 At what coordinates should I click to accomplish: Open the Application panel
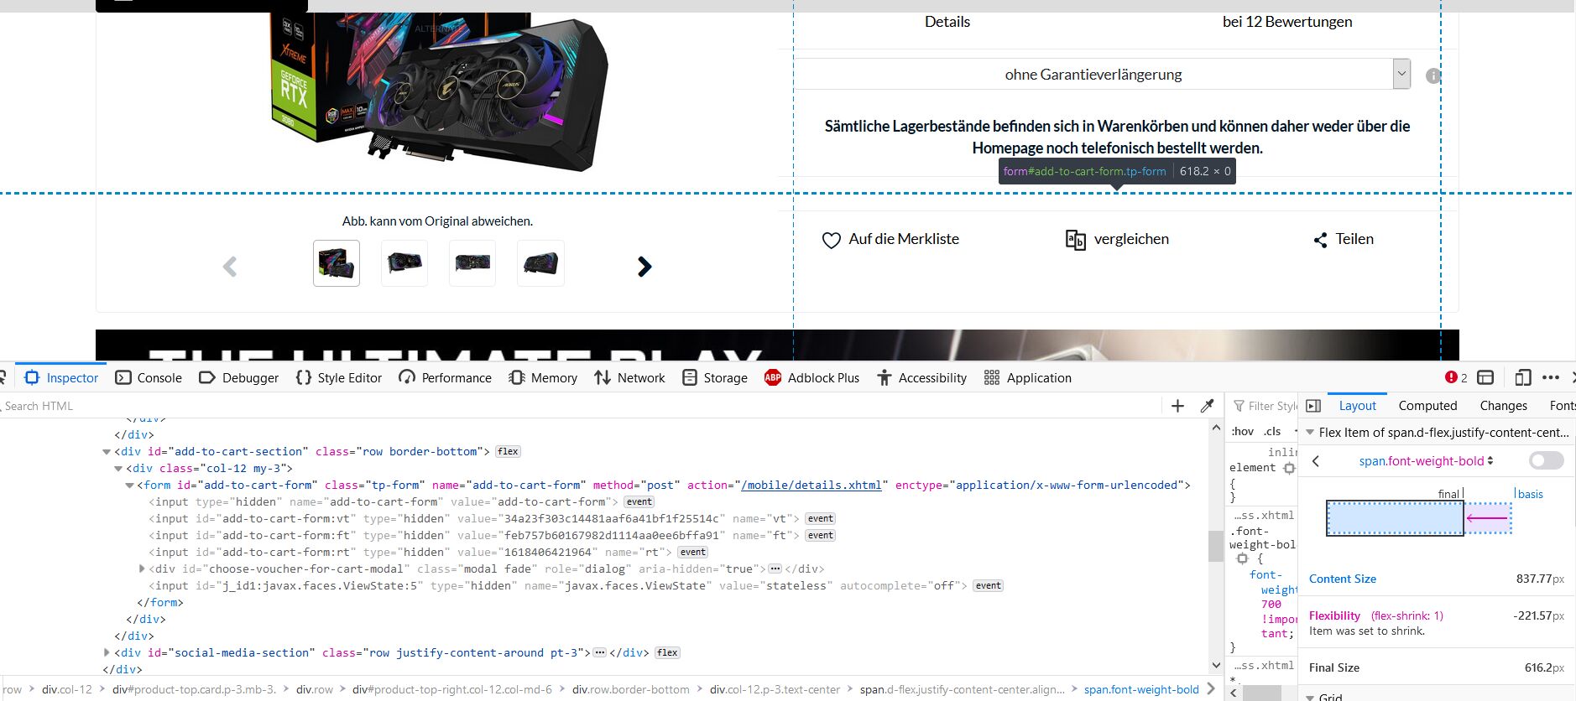pyautogui.click(x=1028, y=377)
